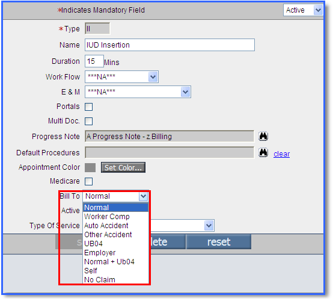Choose Auto Accident option
The width and height of the screenshot is (333, 301).
106,226
